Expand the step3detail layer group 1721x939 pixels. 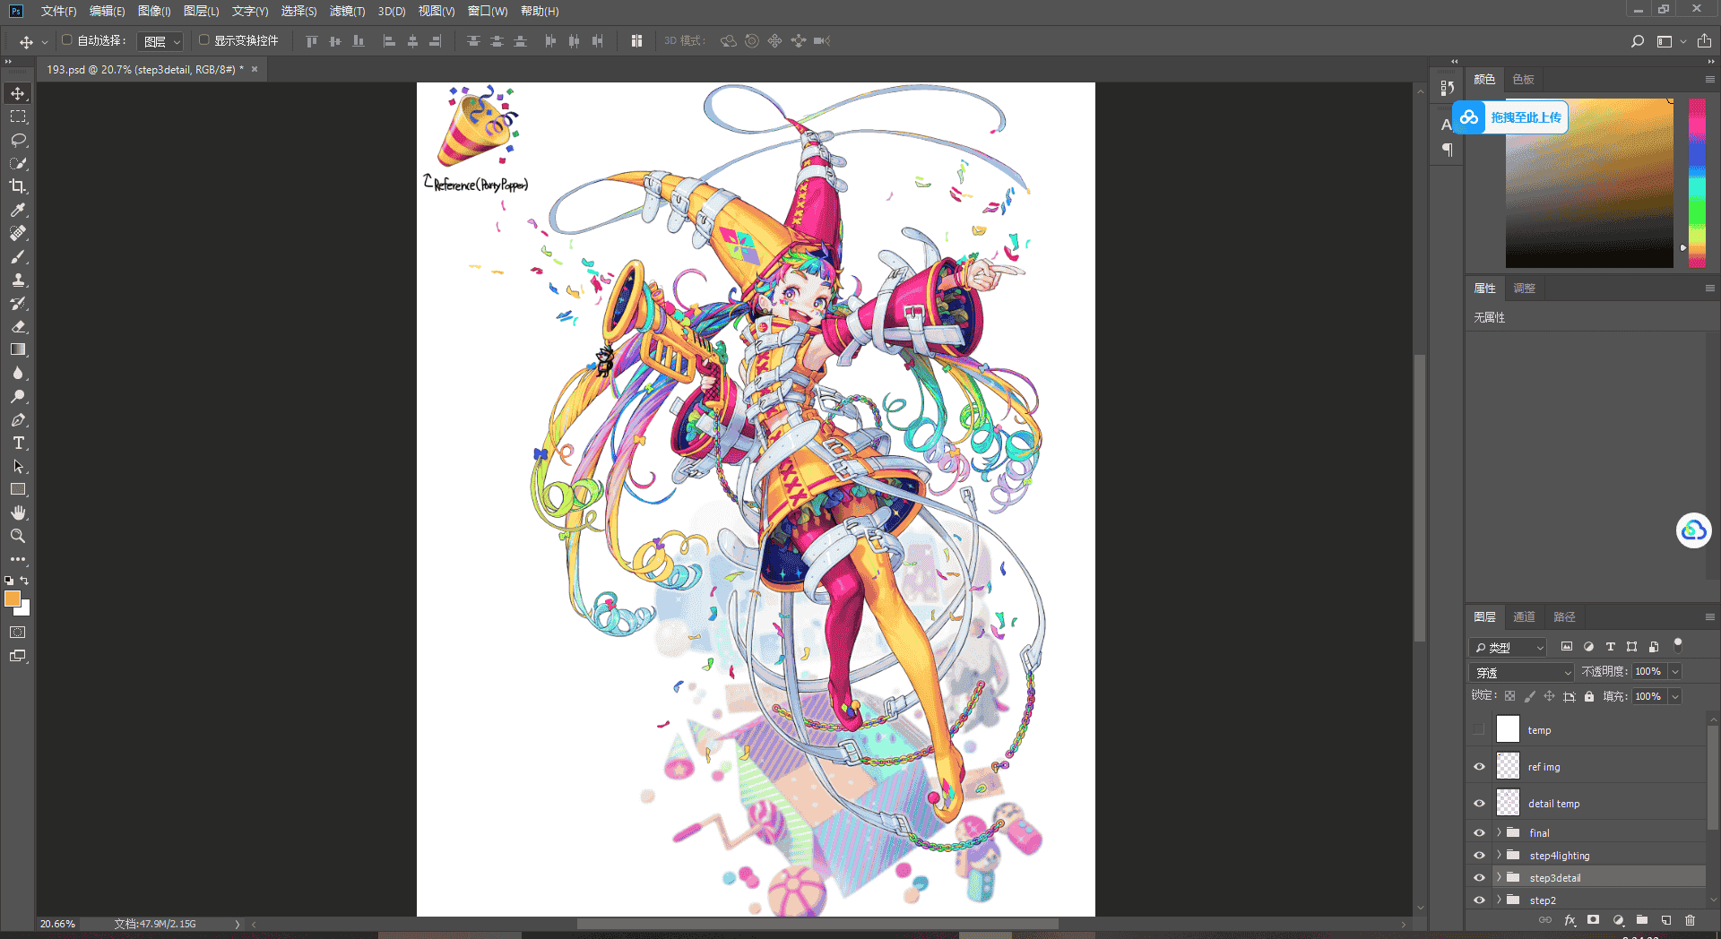pyautogui.click(x=1499, y=877)
